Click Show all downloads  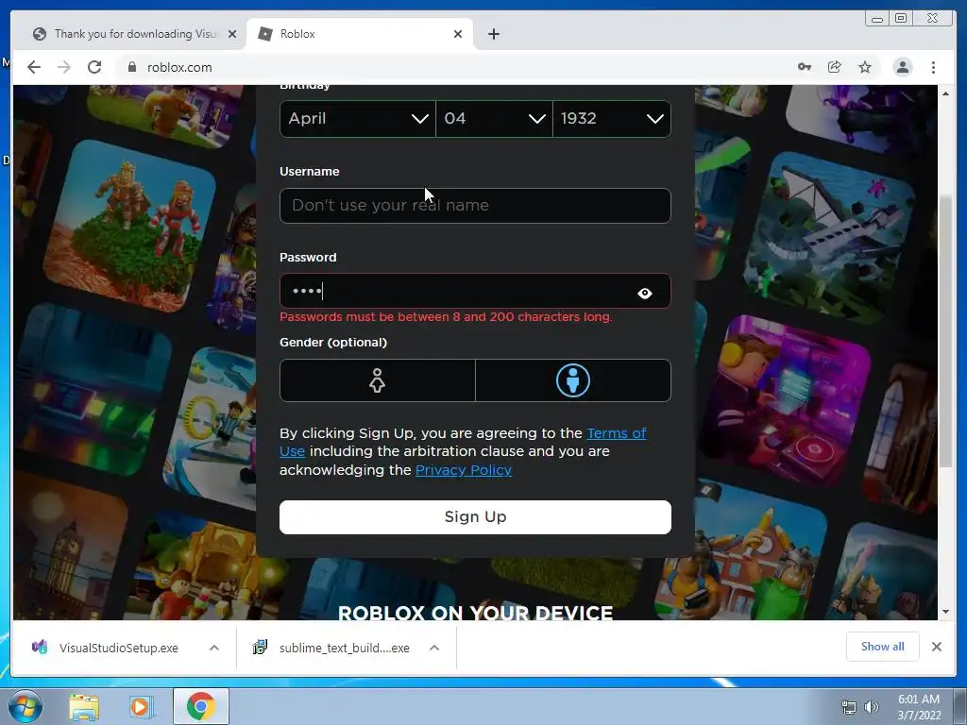883,646
